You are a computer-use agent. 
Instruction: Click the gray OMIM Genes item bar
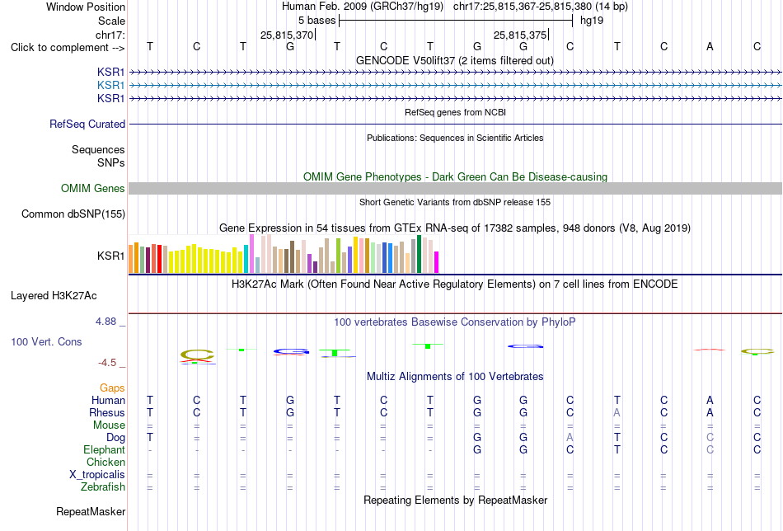pyautogui.click(x=455, y=188)
